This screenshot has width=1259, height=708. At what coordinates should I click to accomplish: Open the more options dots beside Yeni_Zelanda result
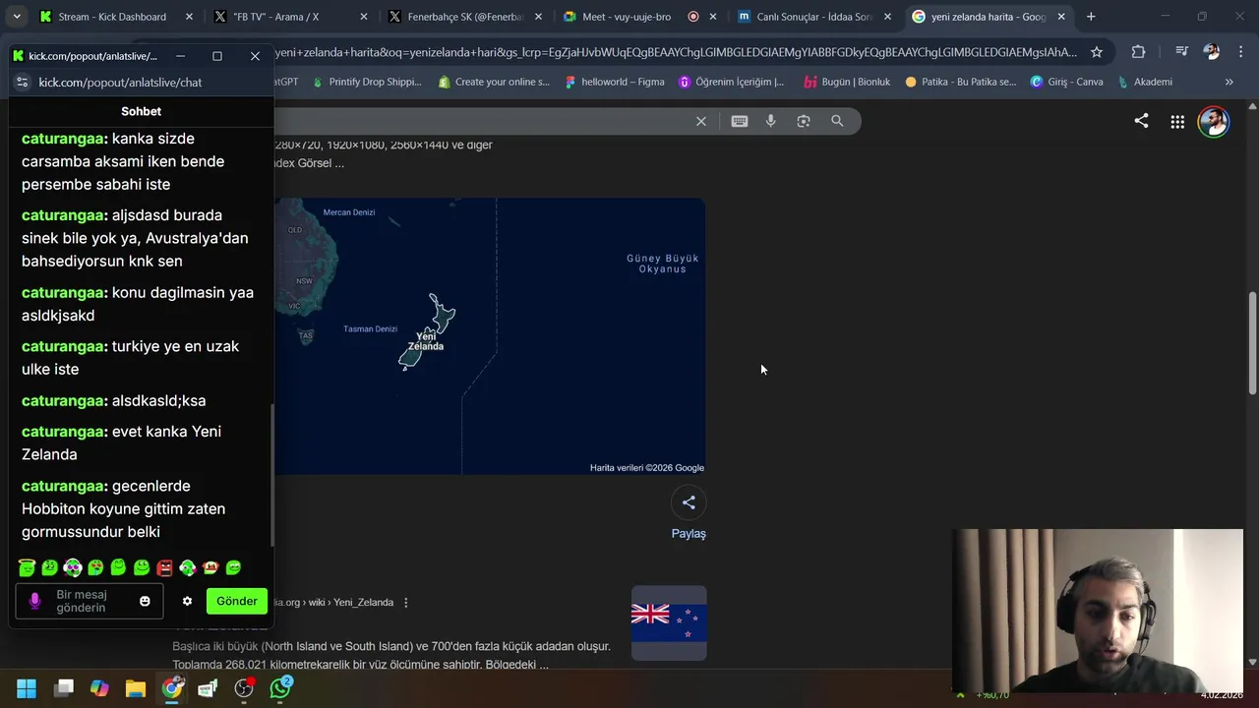405,603
